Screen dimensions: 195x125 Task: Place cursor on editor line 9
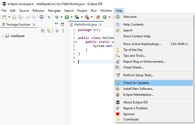click(96, 62)
